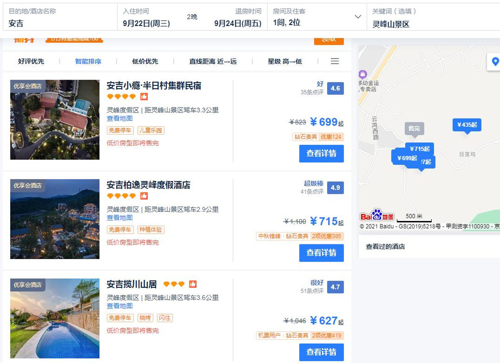Sort by 直线距离 近→远
This screenshot has width=500, height=363.
pos(213,61)
